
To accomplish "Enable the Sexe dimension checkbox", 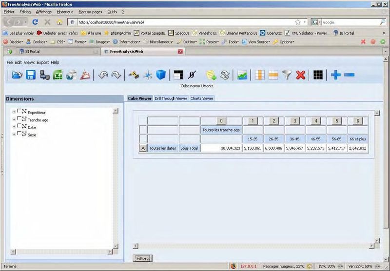I will [19, 134].
